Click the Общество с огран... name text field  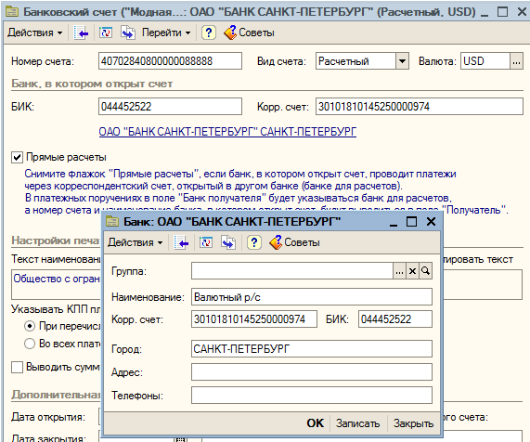tap(56, 284)
